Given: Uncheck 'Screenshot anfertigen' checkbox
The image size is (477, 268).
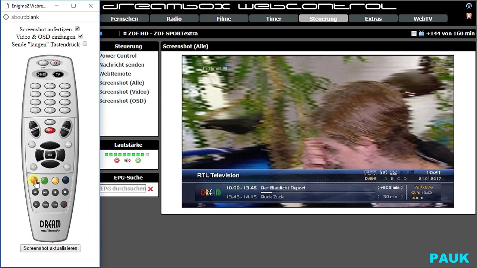Looking at the screenshot, I should coord(77,29).
